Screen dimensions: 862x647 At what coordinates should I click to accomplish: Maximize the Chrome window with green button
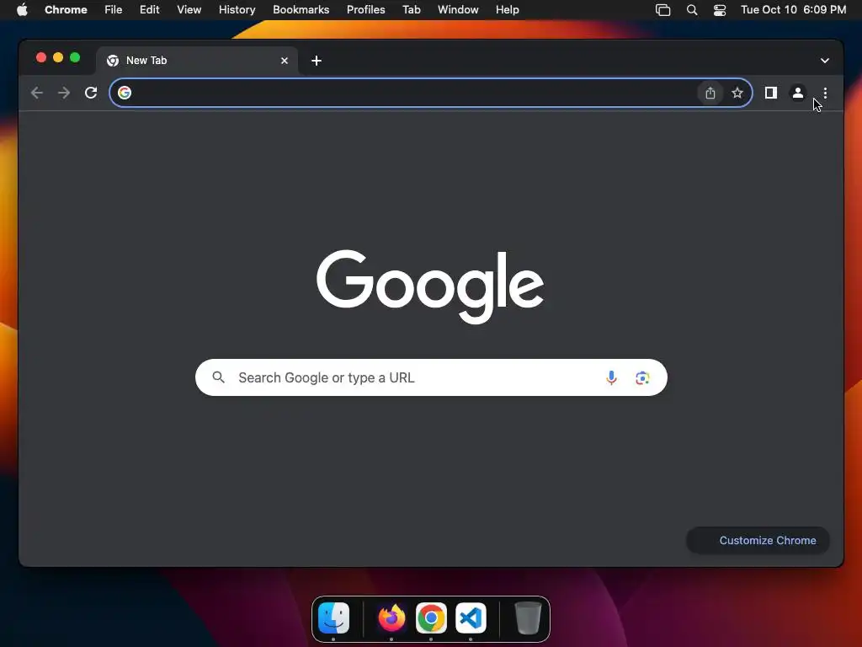click(x=75, y=58)
